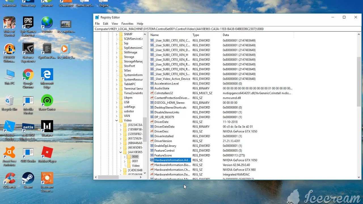363x204 pixels.
Task: Expand the Storage key
Action: [x=117, y=57]
